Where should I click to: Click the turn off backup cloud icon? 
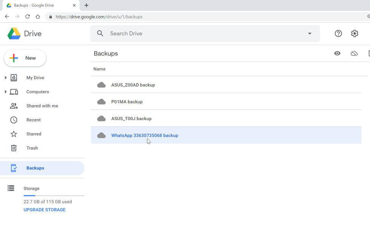tap(354, 54)
